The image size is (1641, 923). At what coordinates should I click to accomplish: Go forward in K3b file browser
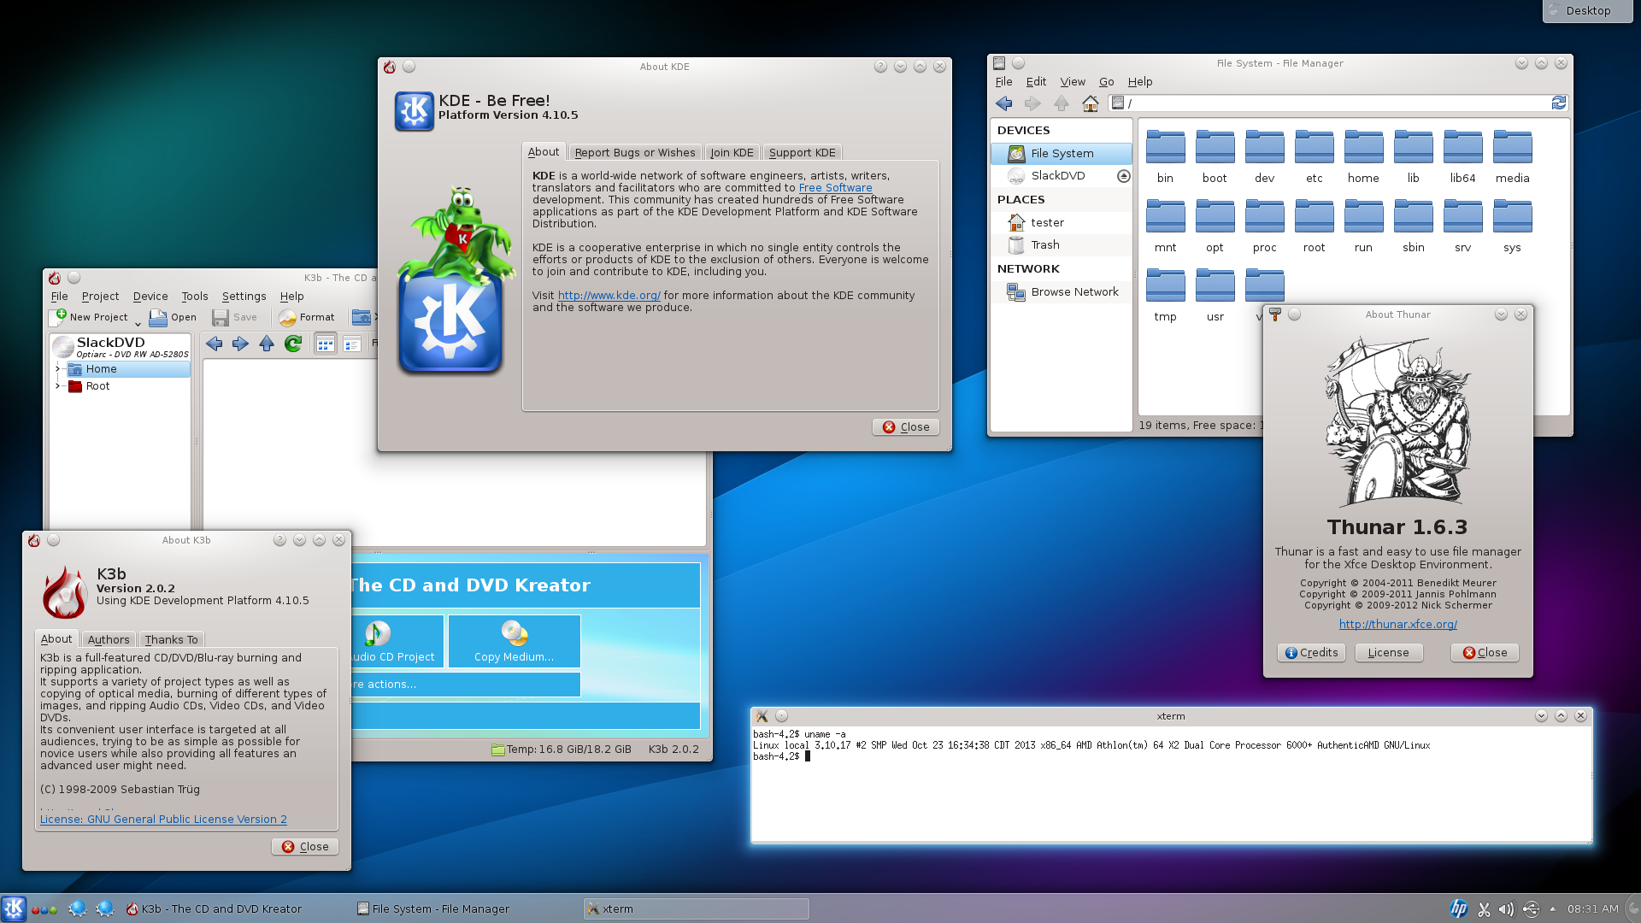click(240, 344)
